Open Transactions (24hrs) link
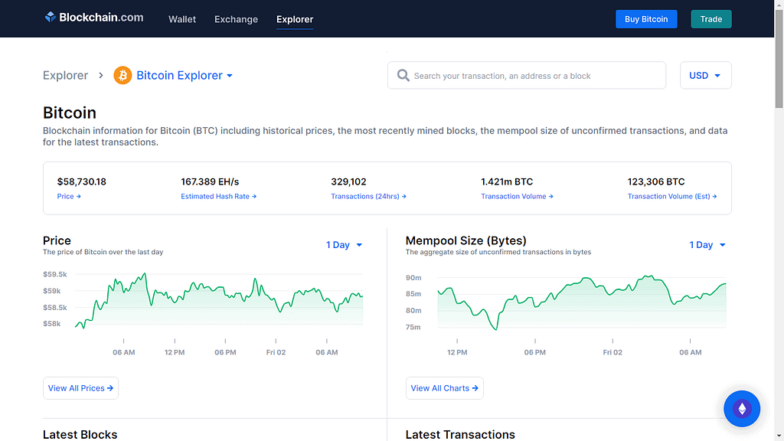This screenshot has width=784, height=441. (x=368, y=197)
